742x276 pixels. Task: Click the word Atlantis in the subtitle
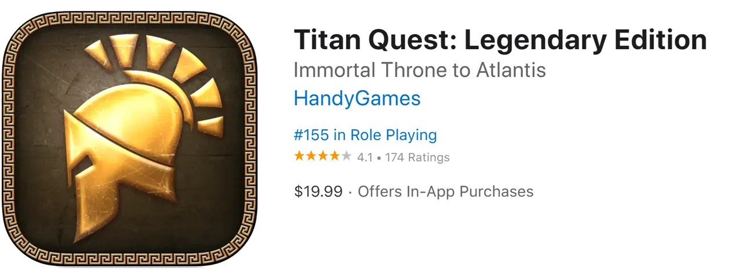[511, 70]
